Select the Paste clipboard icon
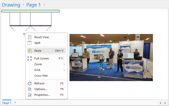The image size is (169, 106). [30, 51]
